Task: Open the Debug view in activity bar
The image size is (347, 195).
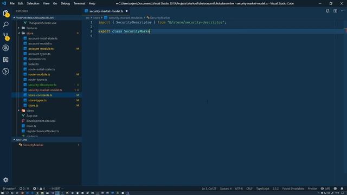Action: click(6, 48)
